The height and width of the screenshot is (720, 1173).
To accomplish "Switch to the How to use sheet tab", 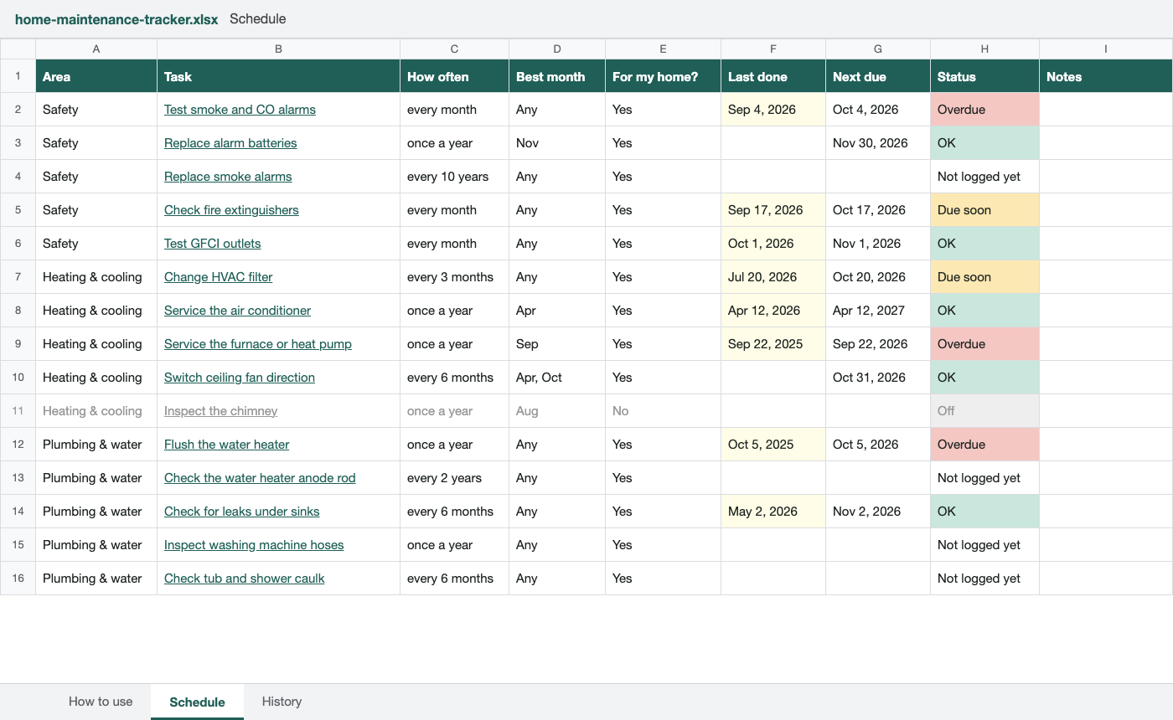I will pyautogui.click(x=101, y=702).
